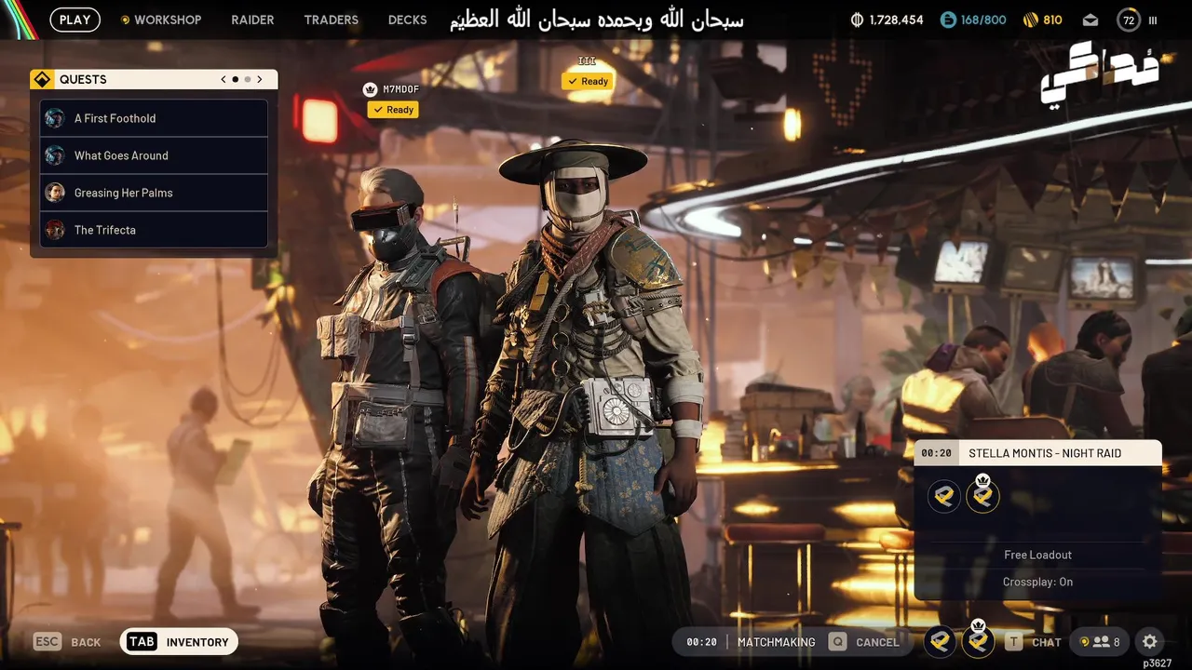Click the level 72 progress circle
The width and height of the screenshot is (1192, 670).
1129,20
